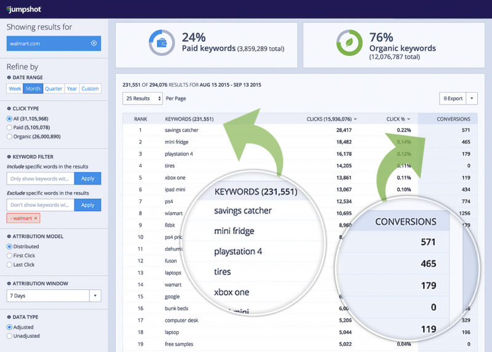The width and height of the screenshot is (492, 352).
Task: Click the 'bunk beds' keyword
Action: point(177,308)
